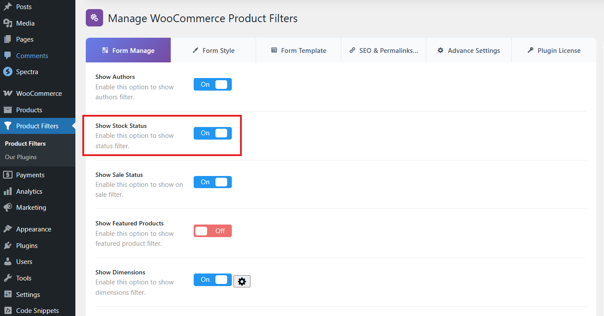This screenshot has height=316, width=604.
Task: Click the Product Filters funnel icon
Action: pyautogui.click(x=7, y=126)
